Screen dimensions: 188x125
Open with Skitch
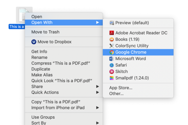pyautogui.click(x=138, y=72)
